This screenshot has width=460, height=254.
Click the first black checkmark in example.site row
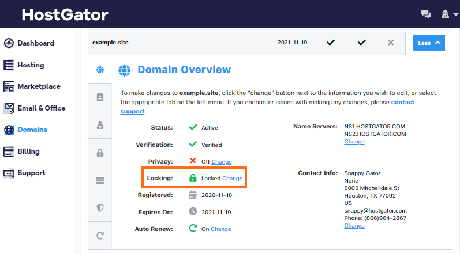pyautogui.click(x=331, y=43)
